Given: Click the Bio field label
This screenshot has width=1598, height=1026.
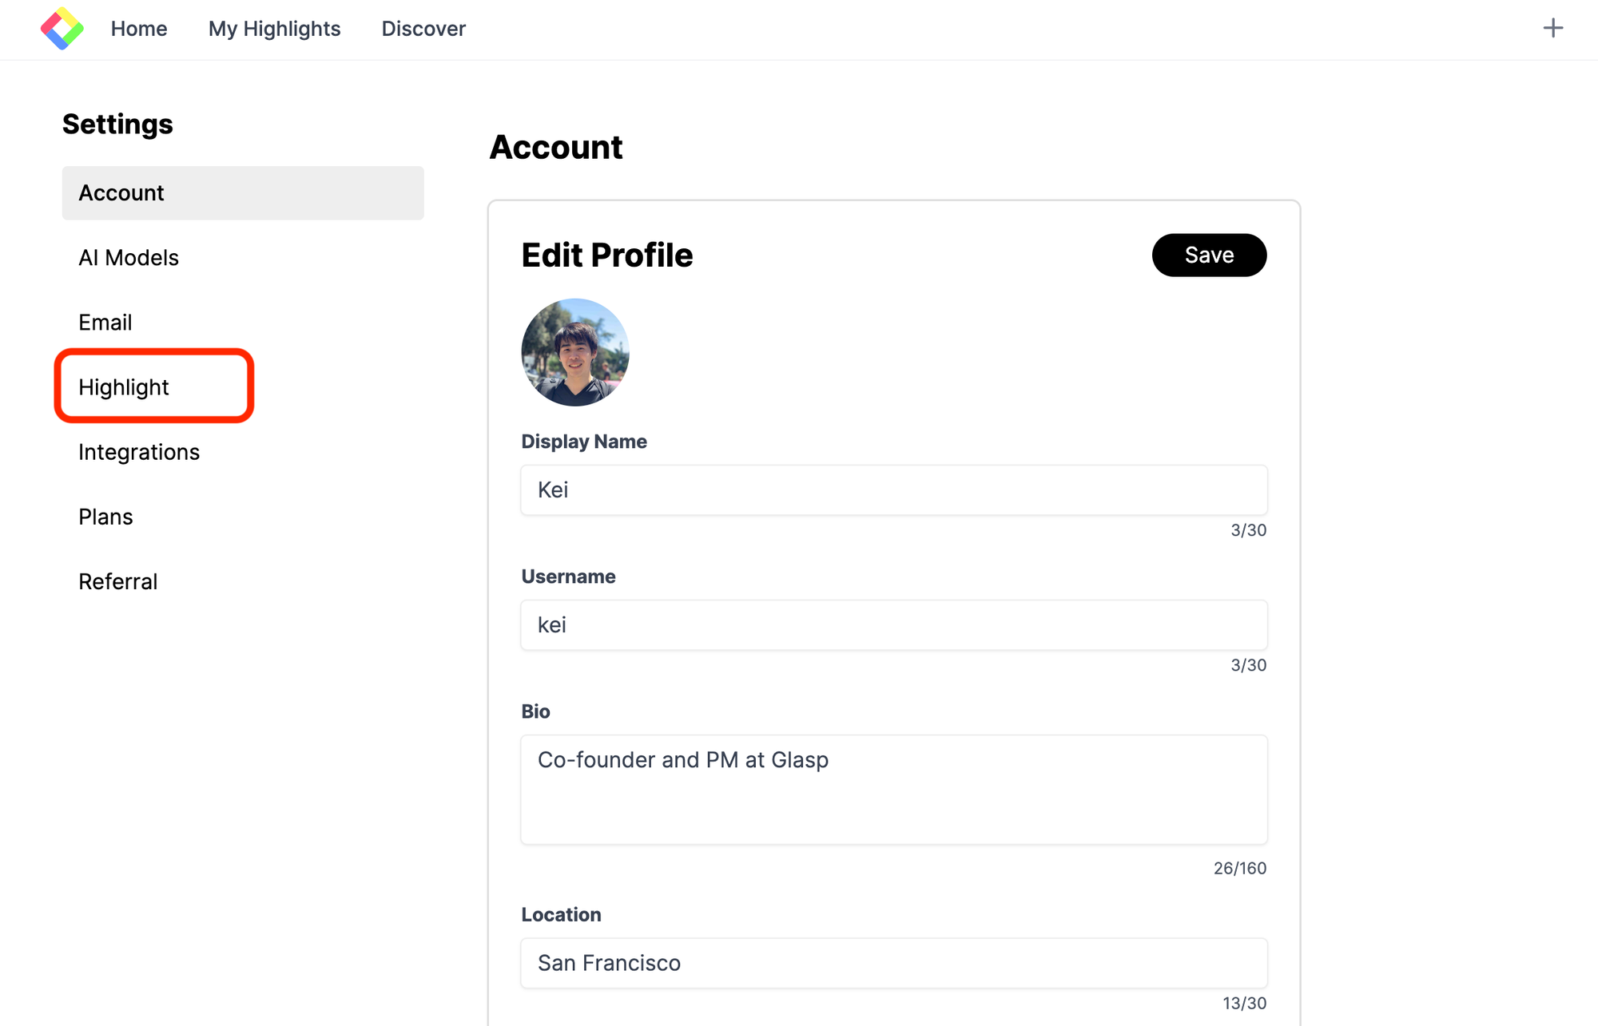Looking at the screenshot, I should tap(535, 711).
